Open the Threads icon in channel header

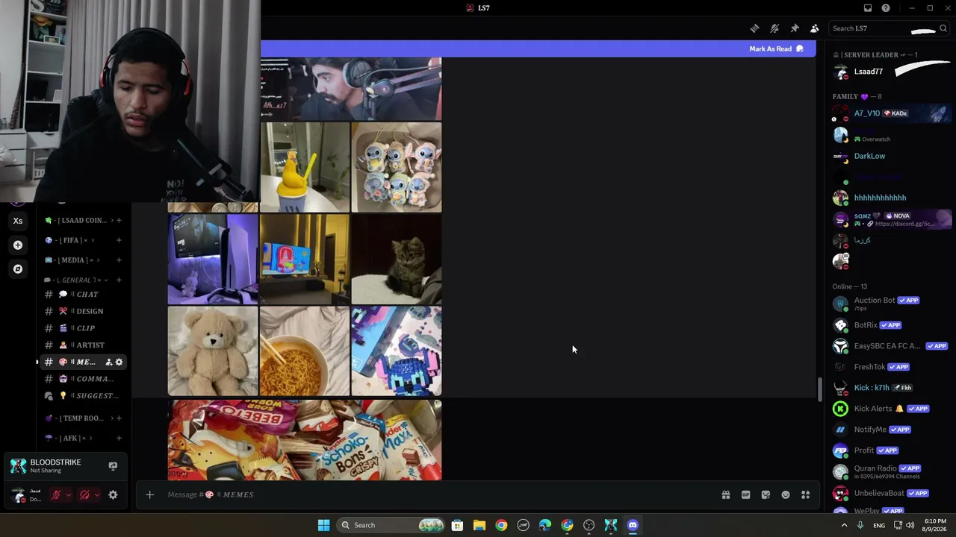click(754, 28)
